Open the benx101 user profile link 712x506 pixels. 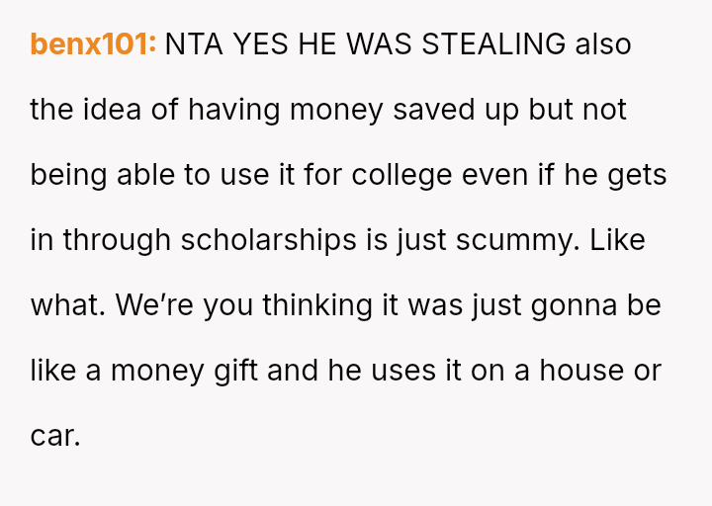click(x=93, y=44)
